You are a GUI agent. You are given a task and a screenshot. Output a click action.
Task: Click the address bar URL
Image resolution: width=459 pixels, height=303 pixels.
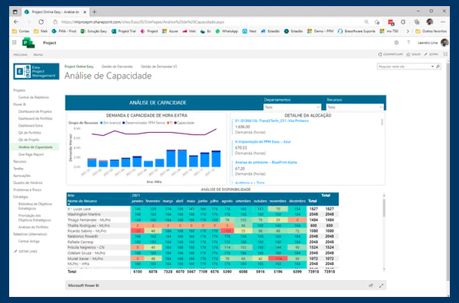[143, 22]
